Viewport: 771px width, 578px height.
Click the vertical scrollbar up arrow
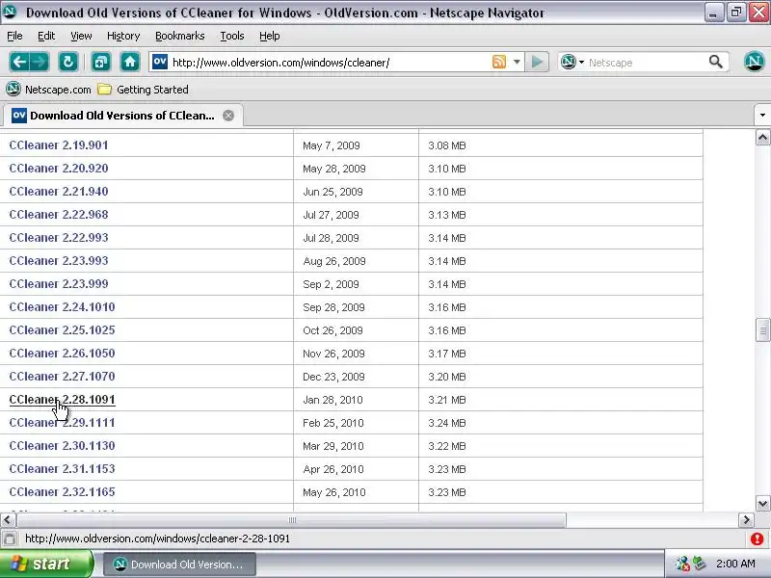[x=762, y=137]
